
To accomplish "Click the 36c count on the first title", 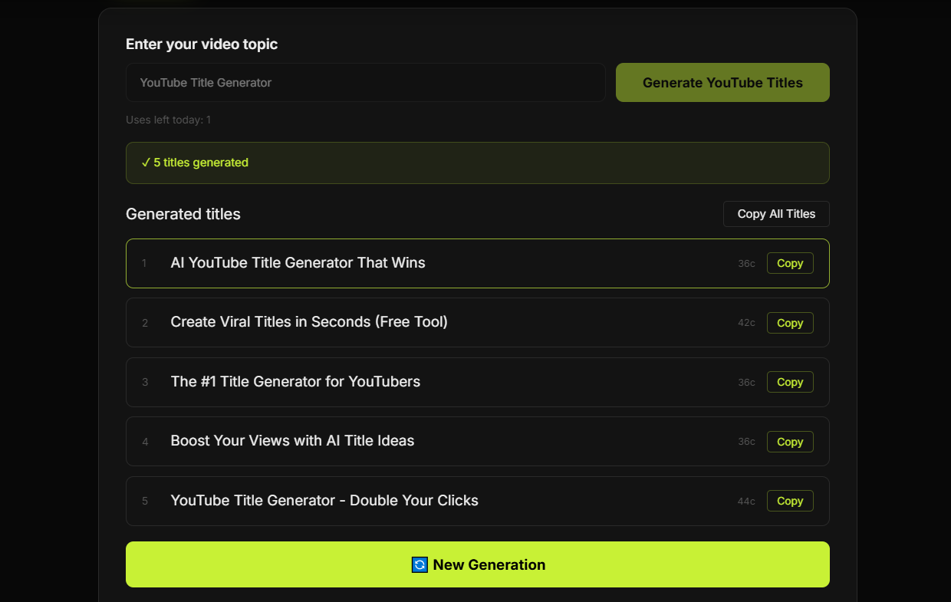I will 746,264.
